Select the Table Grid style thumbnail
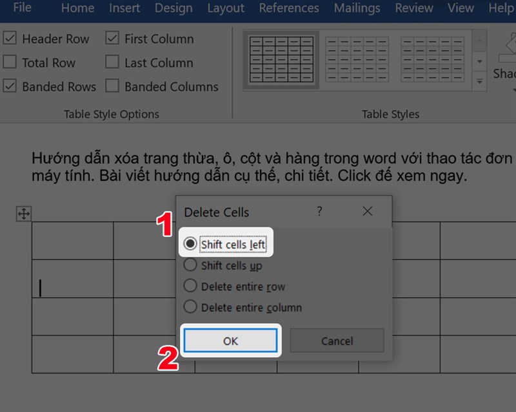The height and width of the screenshot is (412, 516). 281,59
